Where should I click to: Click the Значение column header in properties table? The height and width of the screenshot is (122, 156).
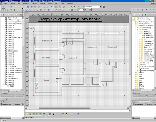click(18, 104)
